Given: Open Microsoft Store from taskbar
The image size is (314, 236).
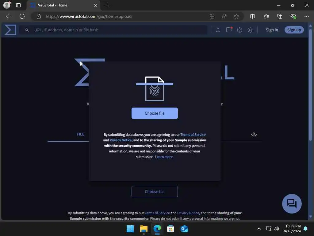Looking at the screenshot, I should click(x=170, y=229).
